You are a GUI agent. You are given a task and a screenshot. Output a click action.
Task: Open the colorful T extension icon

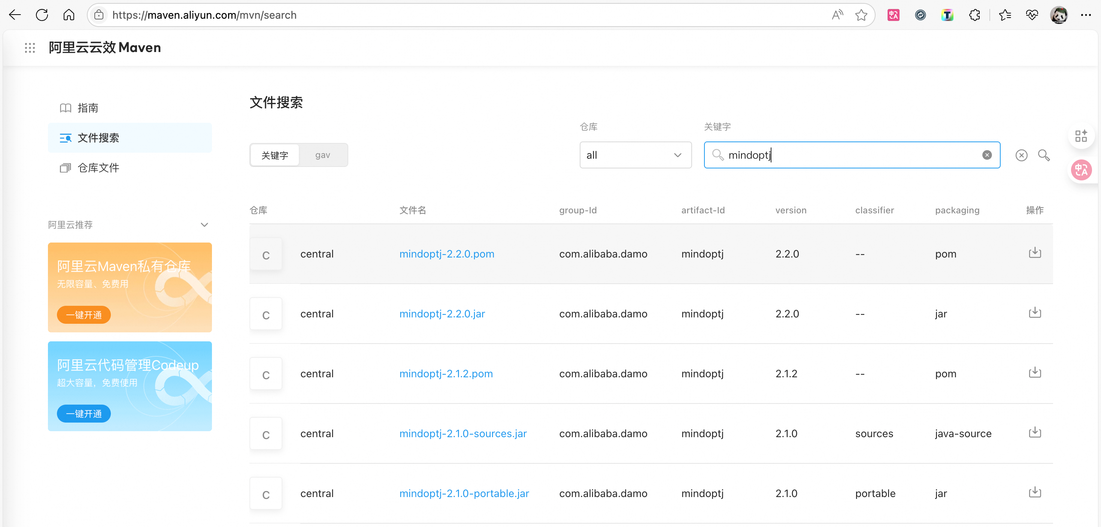pos(947,15)
